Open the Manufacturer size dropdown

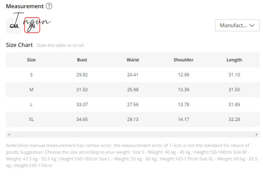237,25
